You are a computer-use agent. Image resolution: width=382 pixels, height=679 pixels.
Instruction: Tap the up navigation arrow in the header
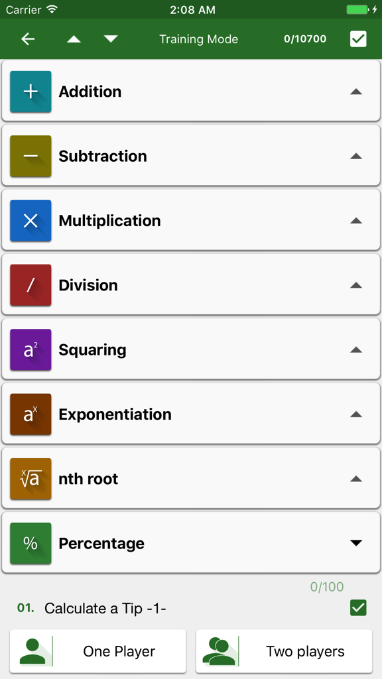tap(73, 39)
